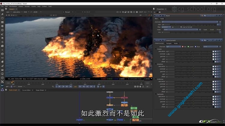Play the timeline backward

[x=70, y=86]
